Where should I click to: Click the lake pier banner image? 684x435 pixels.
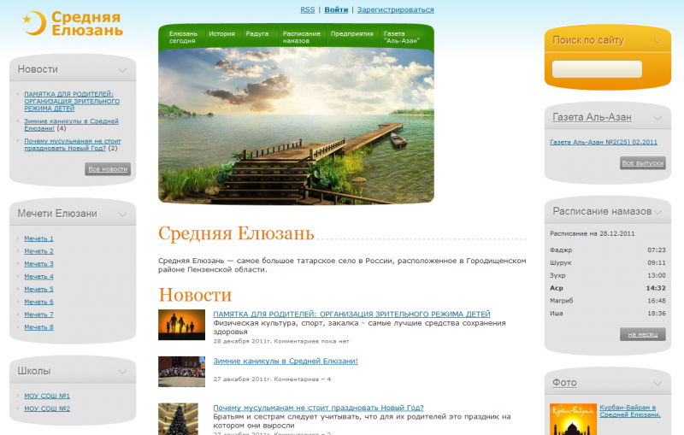[296, 126]
